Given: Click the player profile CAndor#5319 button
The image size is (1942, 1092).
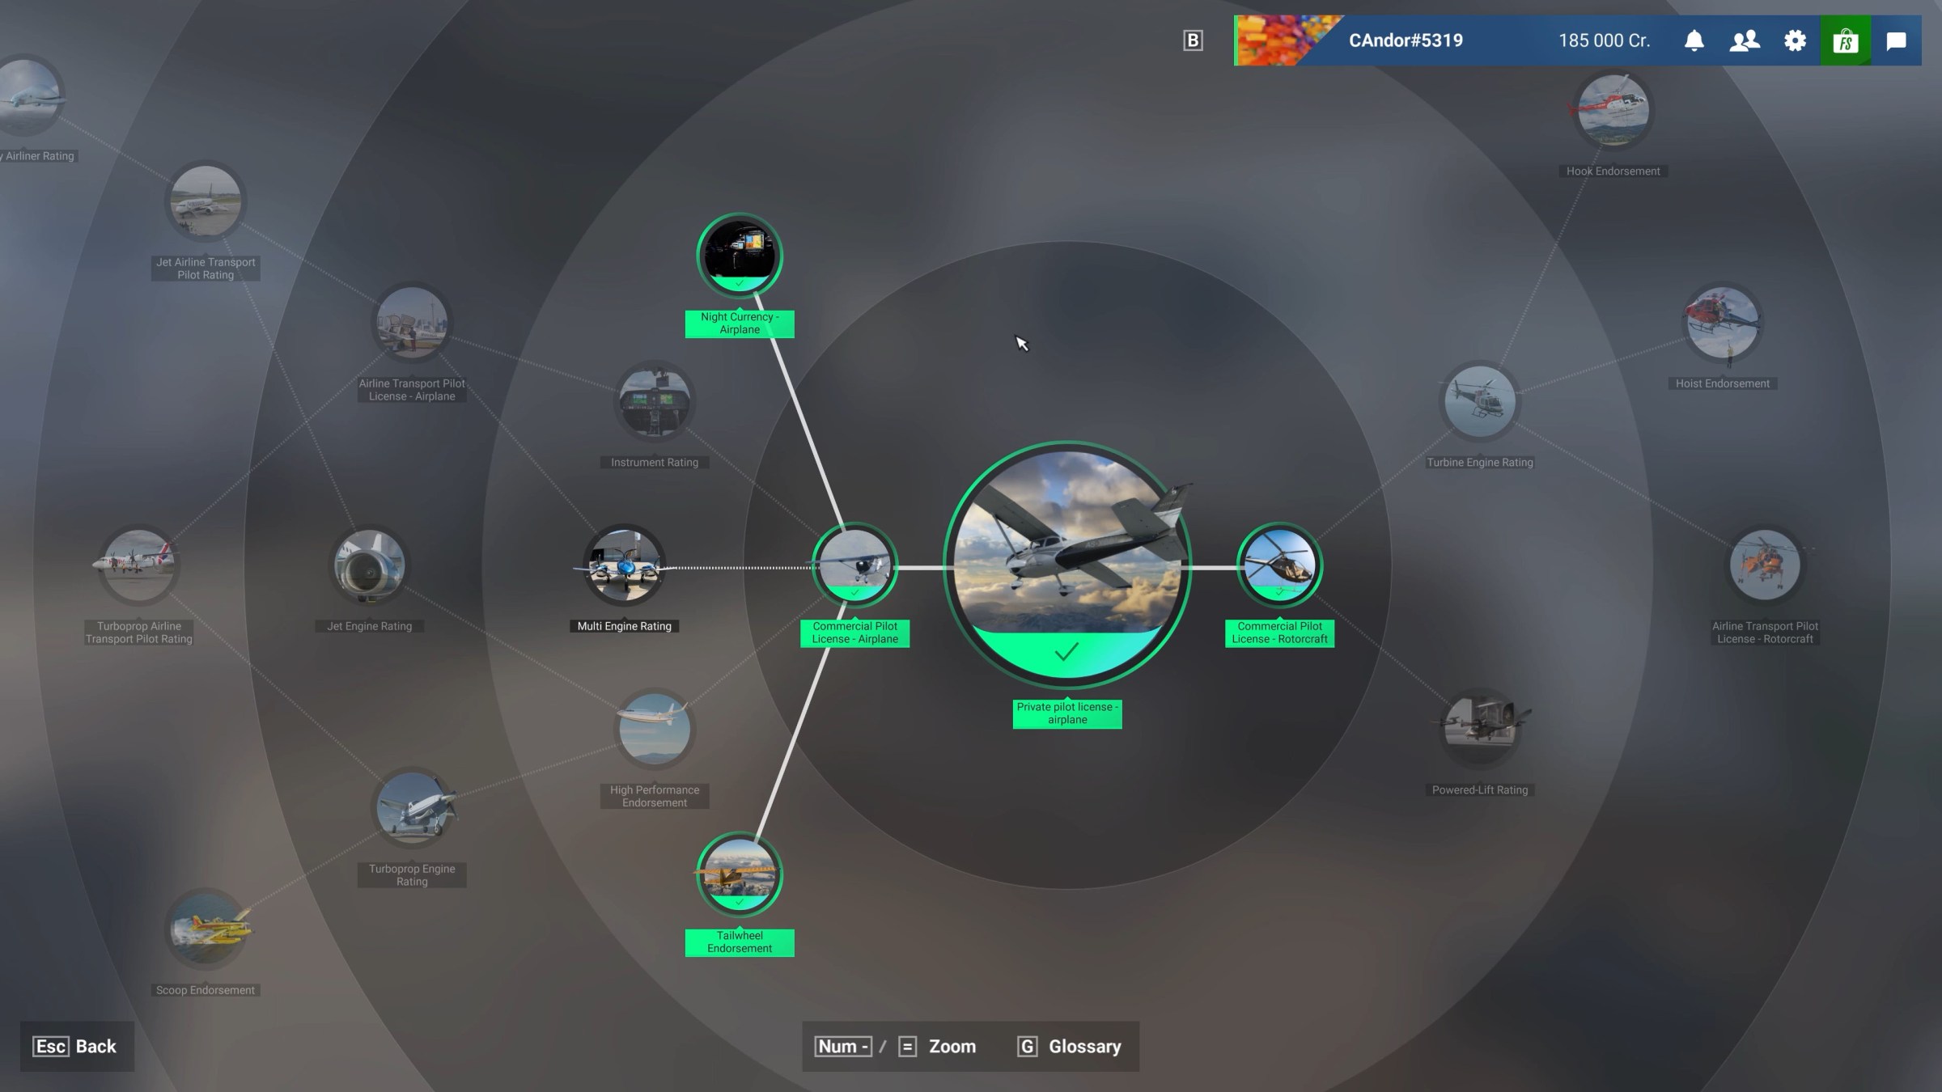Looking at the screenshot, I should (1406, 40).
